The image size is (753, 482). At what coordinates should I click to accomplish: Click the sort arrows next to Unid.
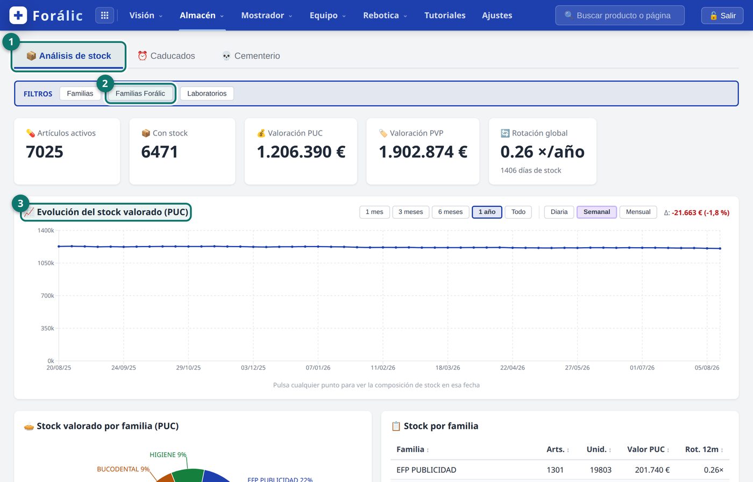[610, 450]
